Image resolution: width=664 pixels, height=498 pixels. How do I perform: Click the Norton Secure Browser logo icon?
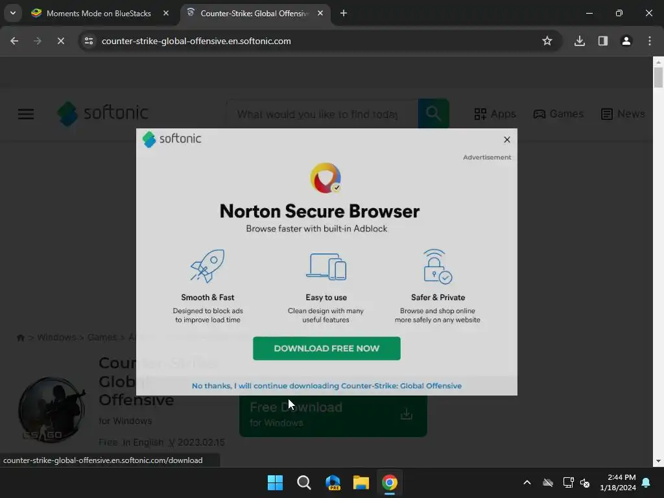pyautogui.click(x=326, y=178)
